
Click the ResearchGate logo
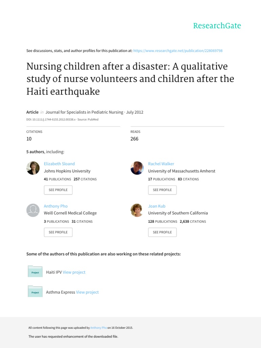tap(217, 26)
